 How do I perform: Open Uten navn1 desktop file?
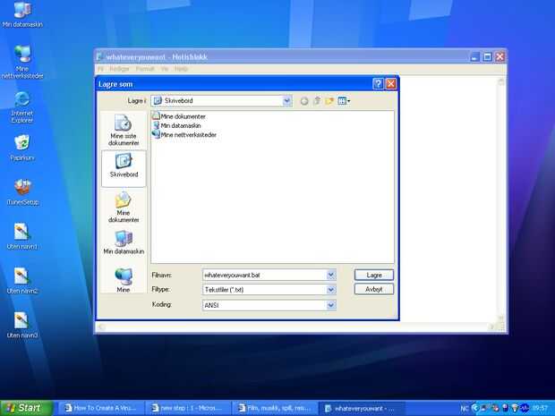pos(22,236)
